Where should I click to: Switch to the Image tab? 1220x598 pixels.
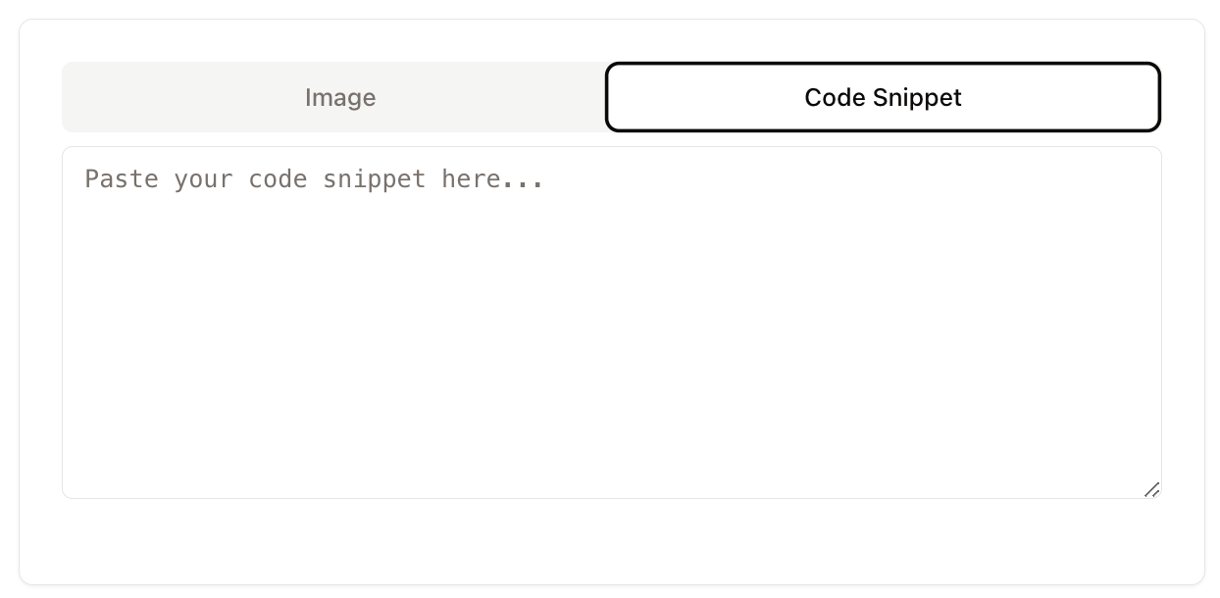[339, 97]
